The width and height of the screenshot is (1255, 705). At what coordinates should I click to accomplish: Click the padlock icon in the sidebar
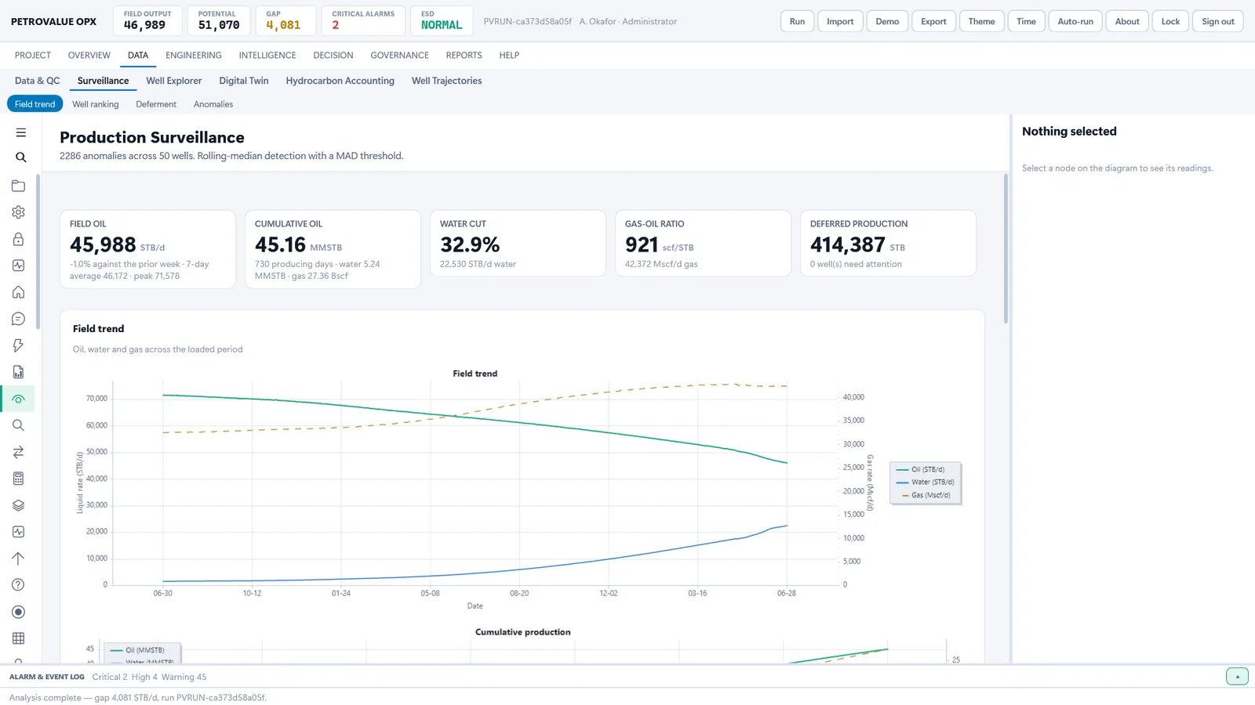[18, 239]
